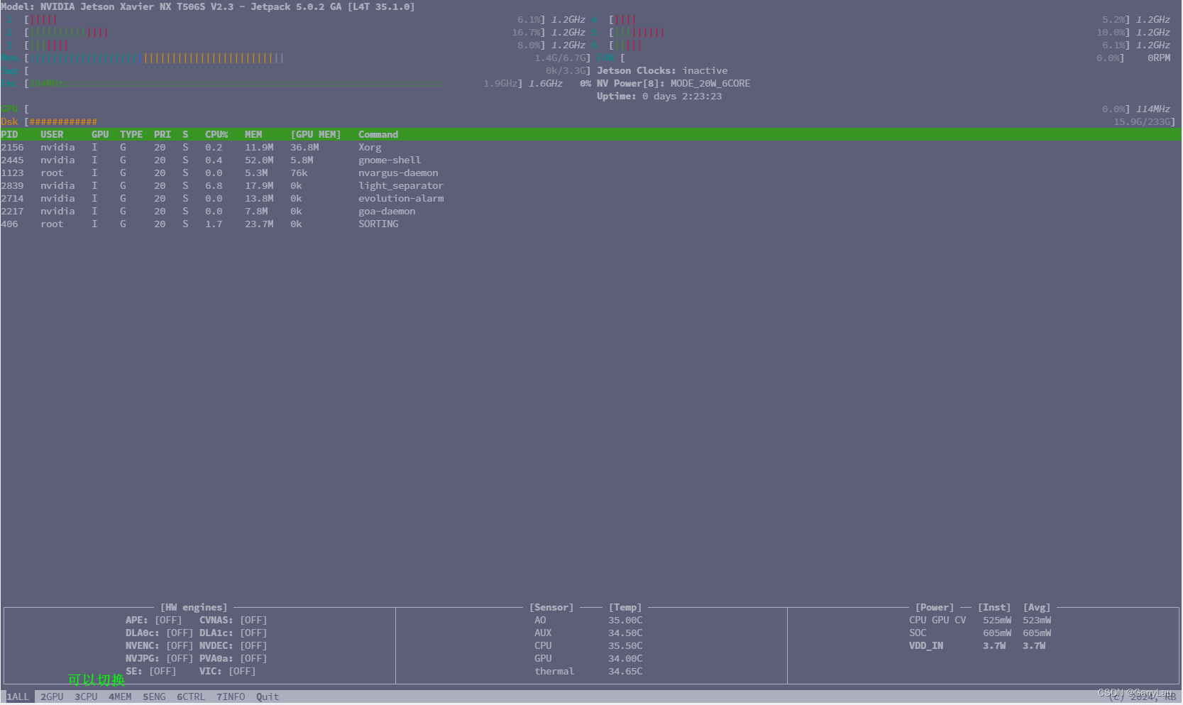1183x705 pixels.
Task: Click the CPU GPU CV power row
Action: click(980, 620)
